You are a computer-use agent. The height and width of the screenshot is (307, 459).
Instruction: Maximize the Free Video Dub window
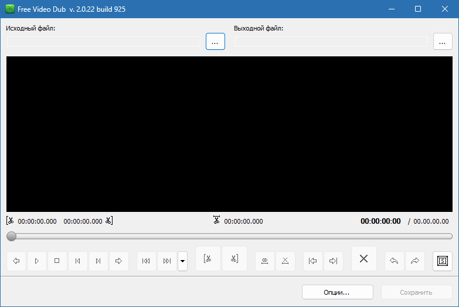pyautogui.click(x=418, y=9)
